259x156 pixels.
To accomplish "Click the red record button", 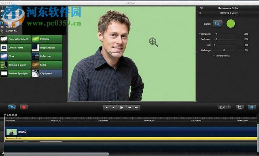I will pyautogui.click(x=24, y=108).
